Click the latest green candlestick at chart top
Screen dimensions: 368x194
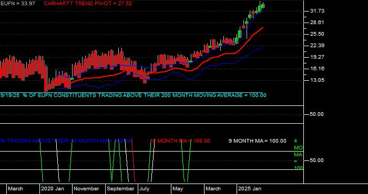pos(263,6)
